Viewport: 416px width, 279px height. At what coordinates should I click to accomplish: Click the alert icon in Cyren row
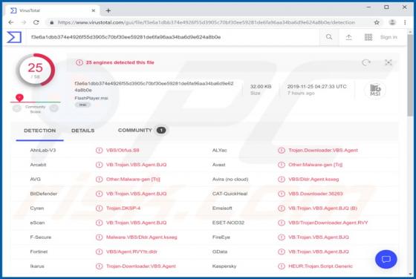(x=99, y=209)
